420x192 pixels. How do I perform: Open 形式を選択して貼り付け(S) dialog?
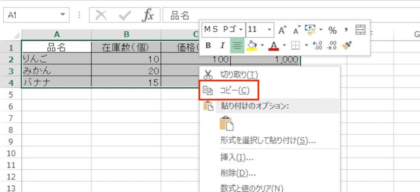pyautogui.click(x=267, y=141)
